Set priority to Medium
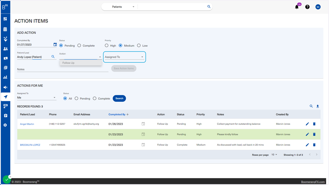Image resolution: width=329 pixels, height=185 pixels. (x=120, y=45)
